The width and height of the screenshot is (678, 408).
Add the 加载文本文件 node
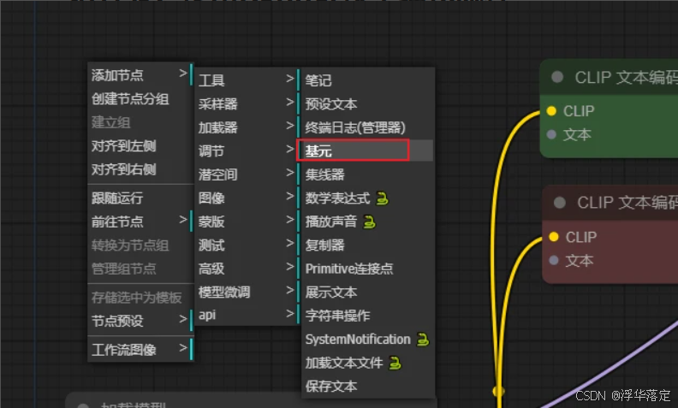point(367,363)
